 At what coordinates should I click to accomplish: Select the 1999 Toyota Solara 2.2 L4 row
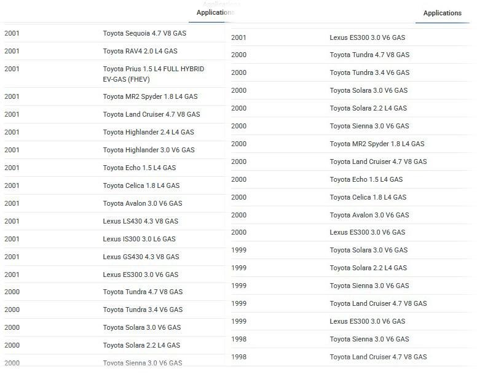point(352,268)
